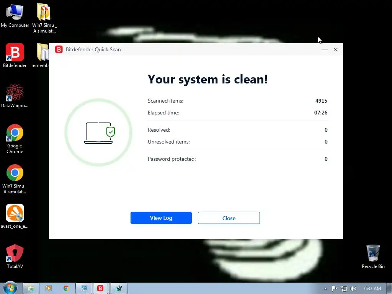392x294 pixels.
Task: Launch Chrome from the taskbar
Action: [66, 289]
